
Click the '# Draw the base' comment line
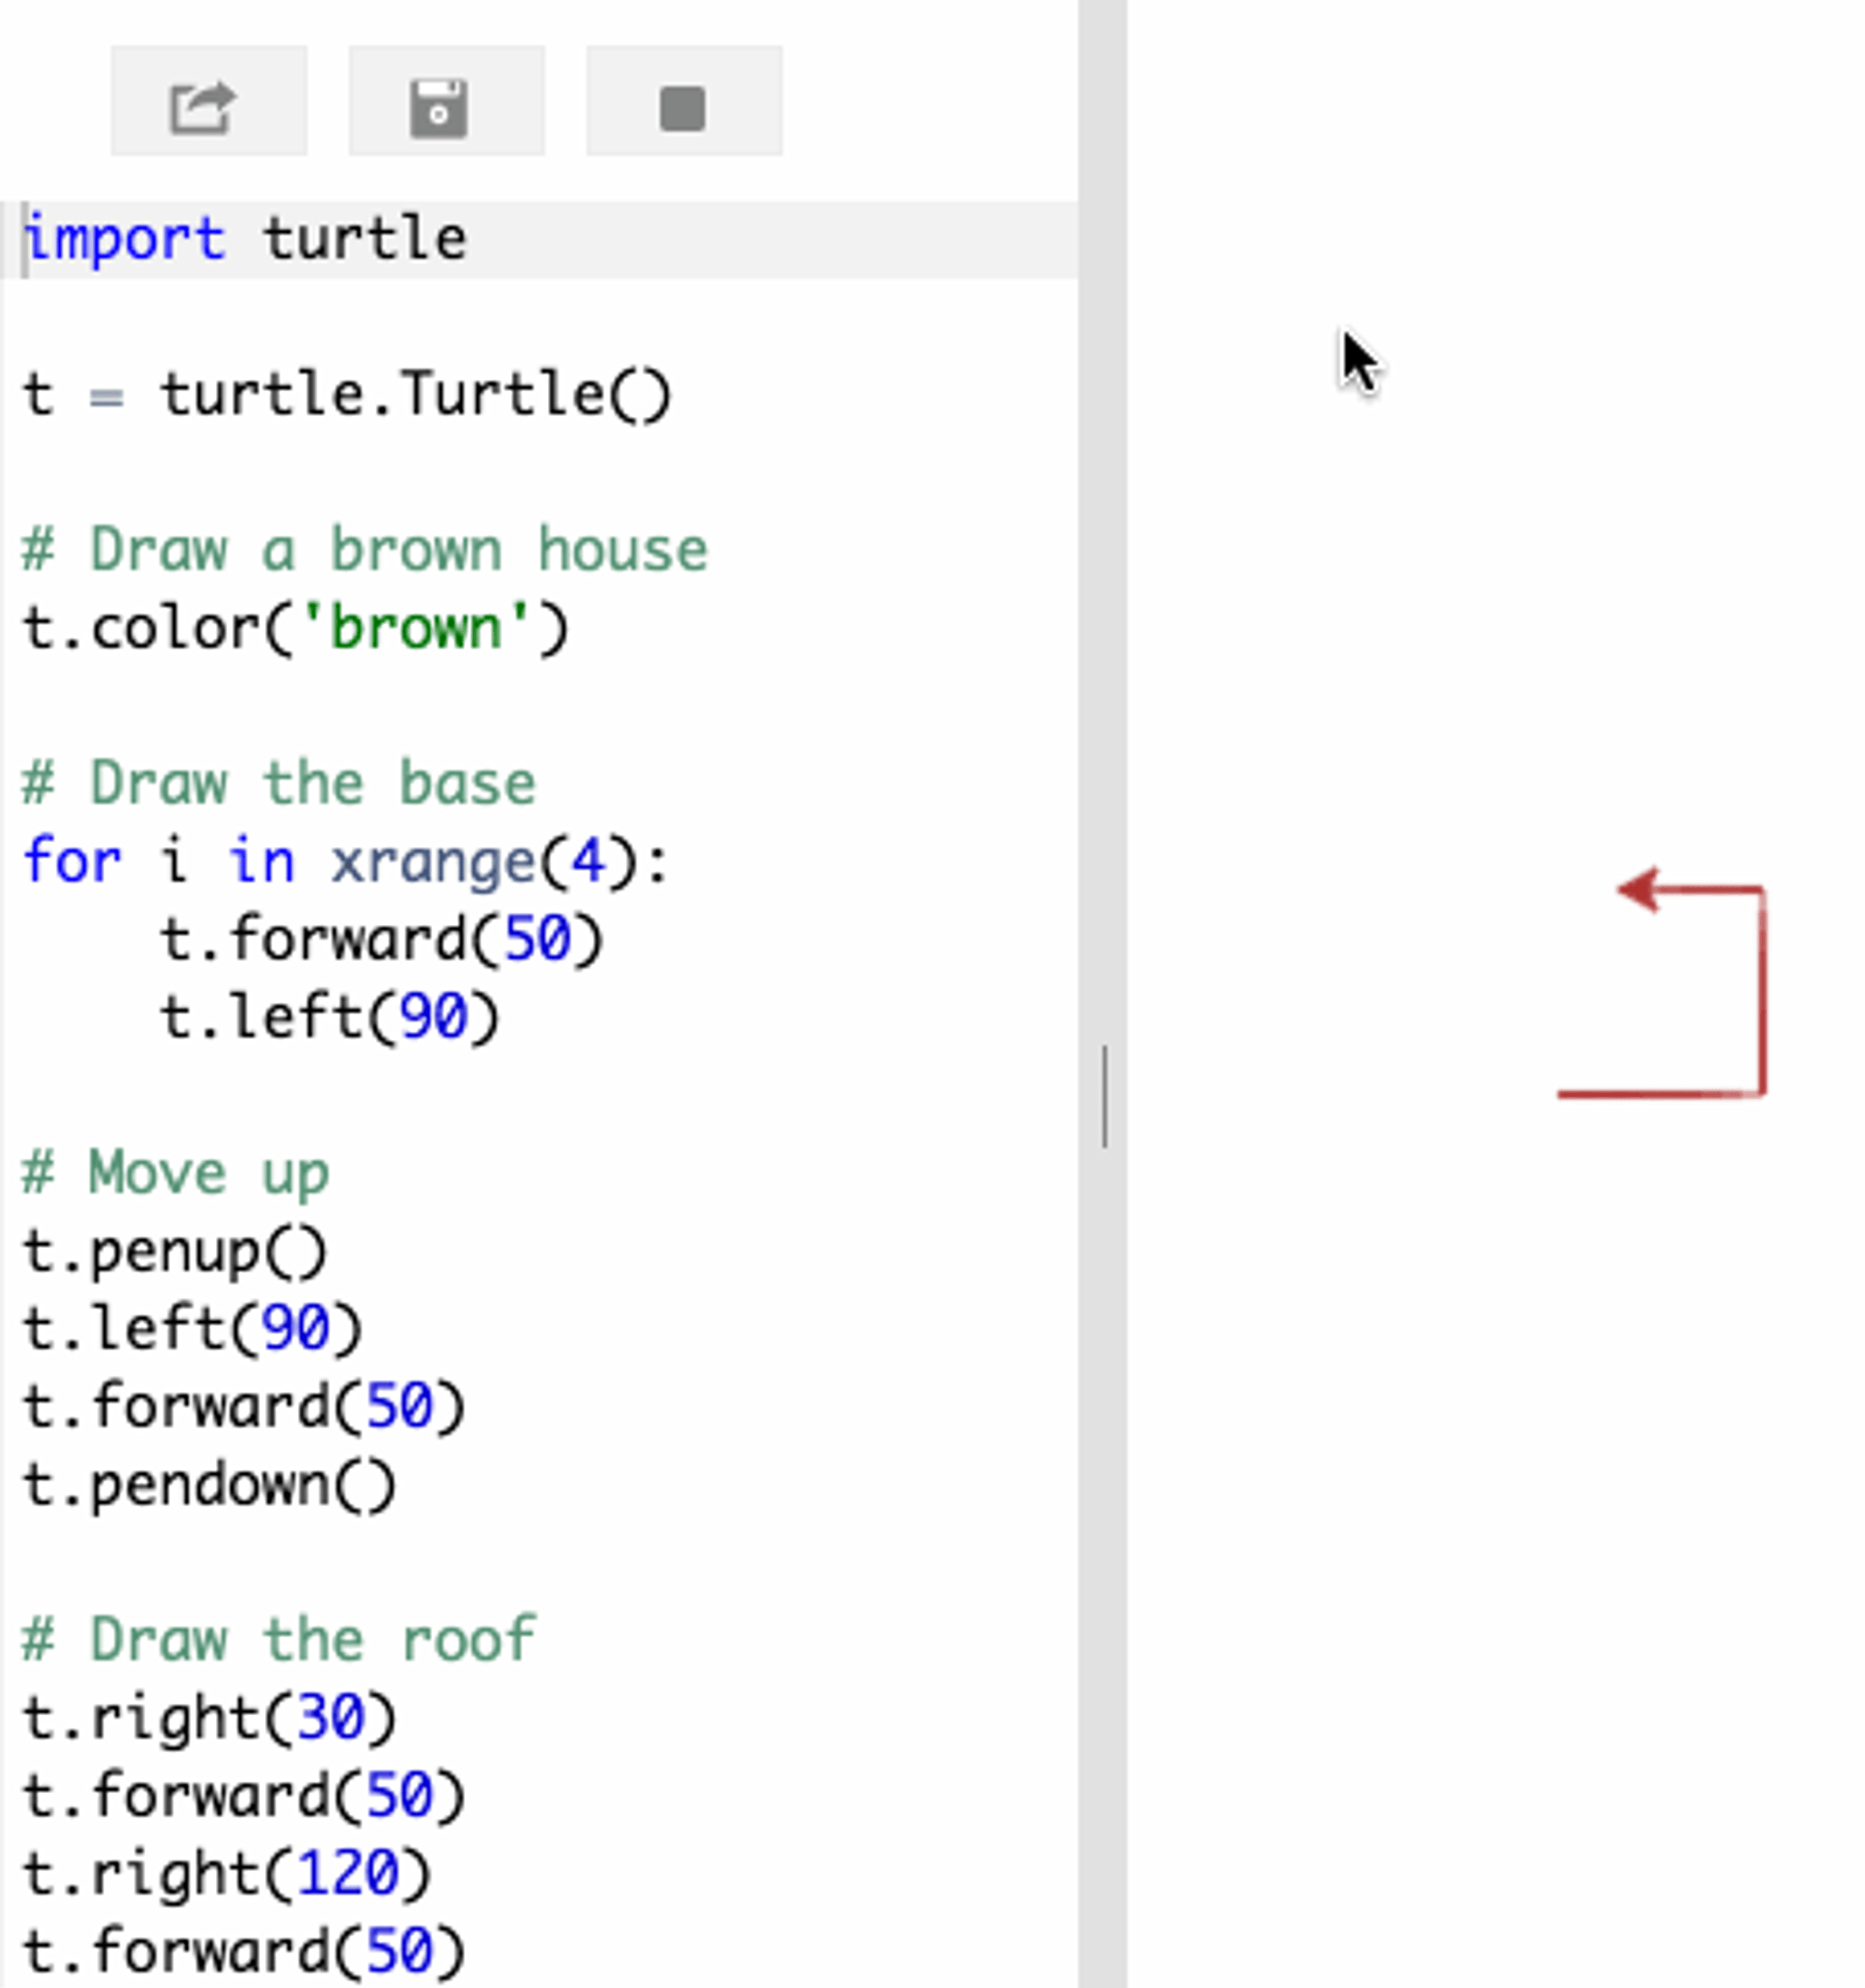278,783
